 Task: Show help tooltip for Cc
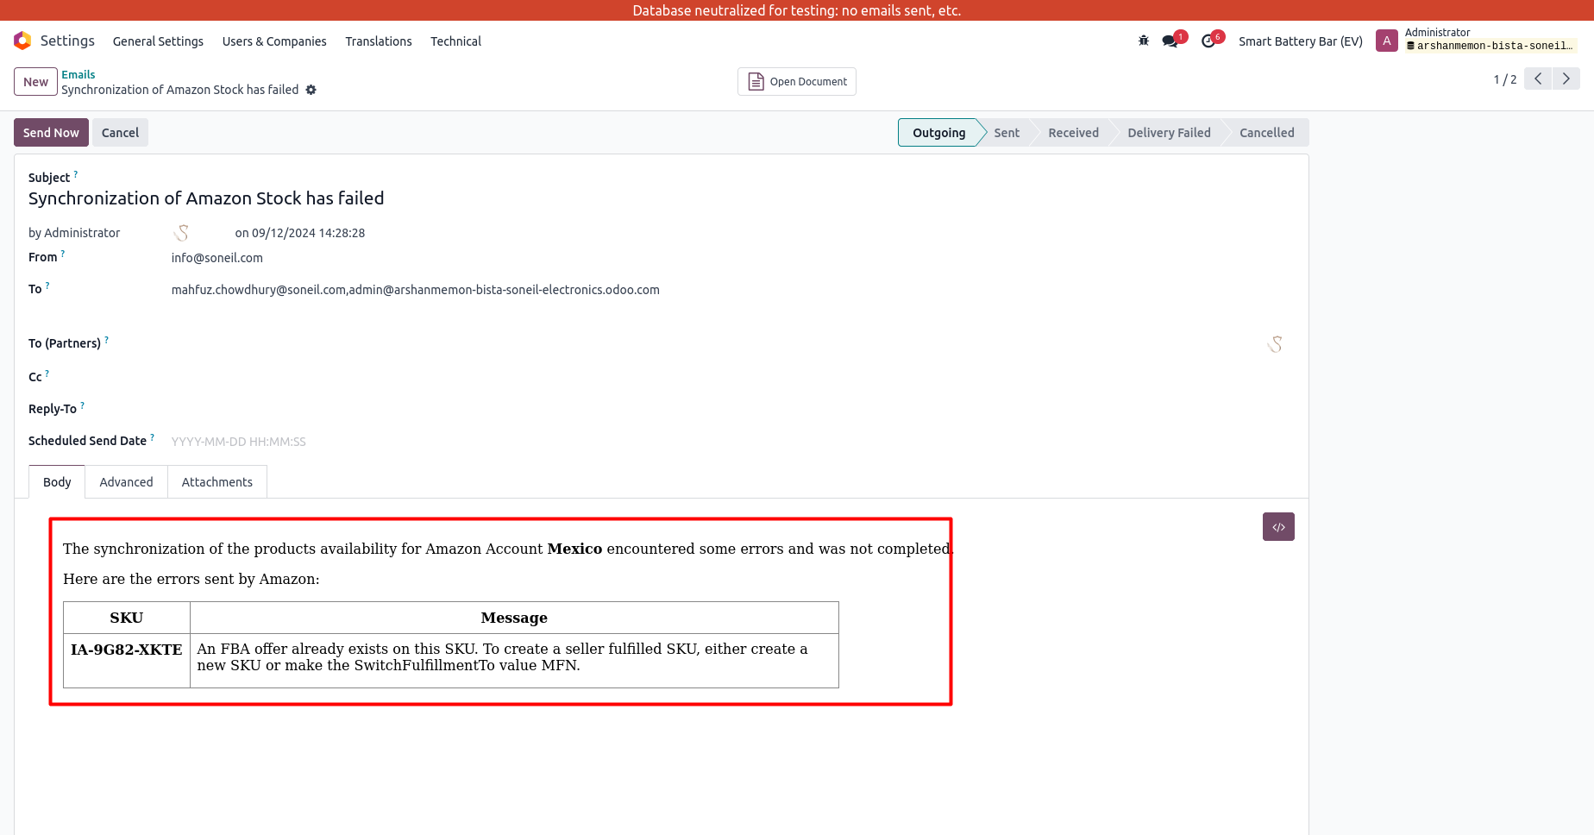[47, 374]
